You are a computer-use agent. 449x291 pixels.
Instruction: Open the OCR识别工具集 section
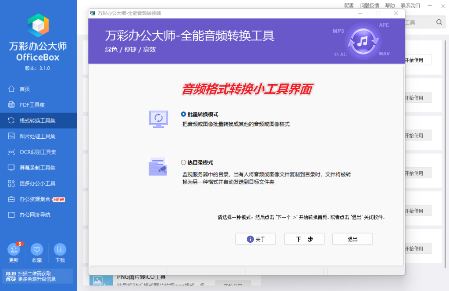(30, 152)
